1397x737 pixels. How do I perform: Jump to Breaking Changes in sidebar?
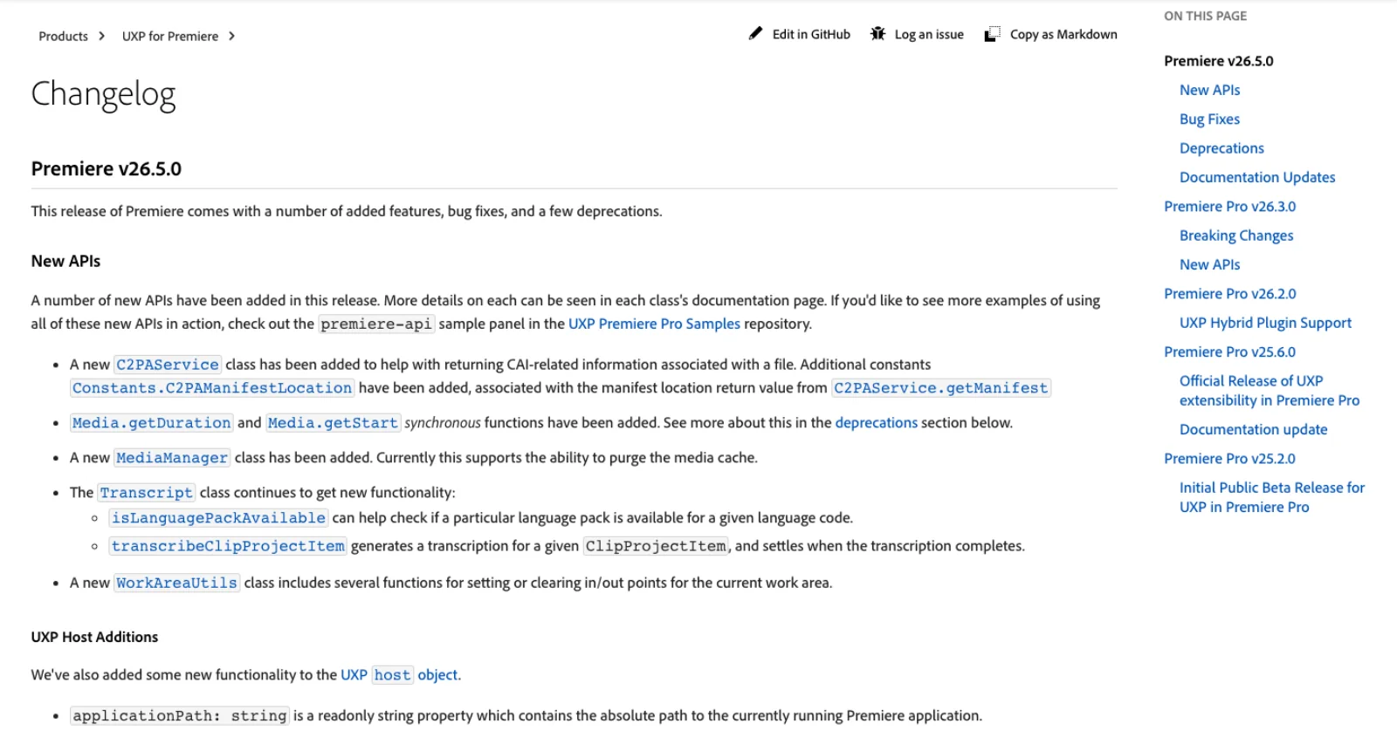point(1236,235)
